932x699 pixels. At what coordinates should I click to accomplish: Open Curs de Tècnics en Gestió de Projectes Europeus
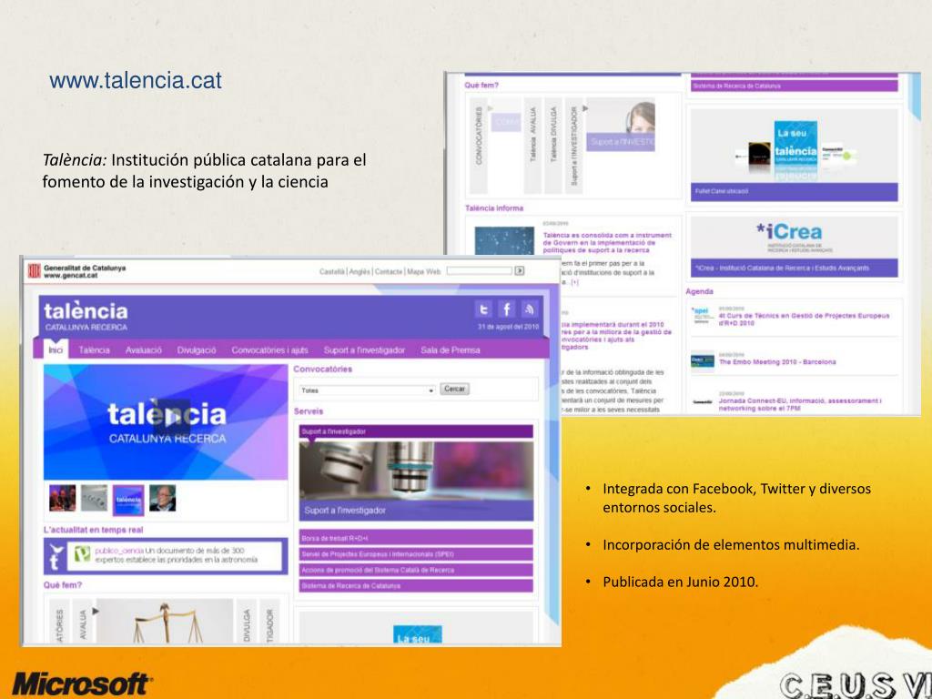[x=804, y=319]
